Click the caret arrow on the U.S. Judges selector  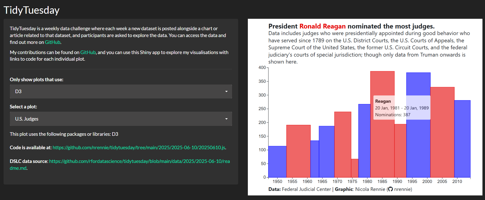226,119
